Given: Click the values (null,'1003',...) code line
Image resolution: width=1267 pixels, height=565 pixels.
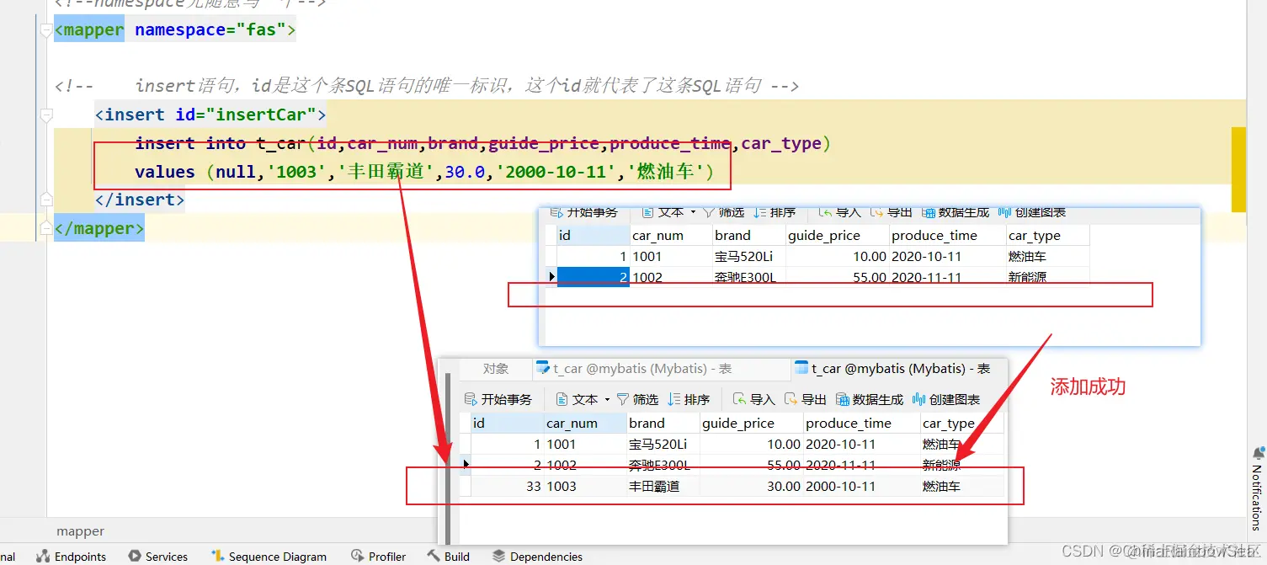Looking at the screenshot, I should (424, 172).
